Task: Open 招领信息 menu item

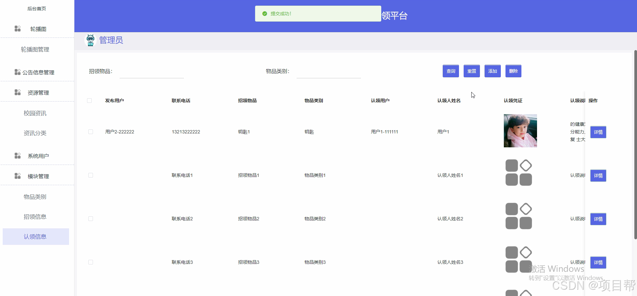Action: point(35,217)
